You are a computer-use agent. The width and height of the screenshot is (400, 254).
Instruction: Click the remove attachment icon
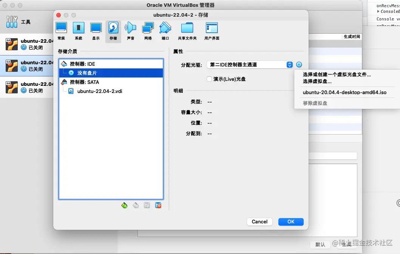[158, 205]
